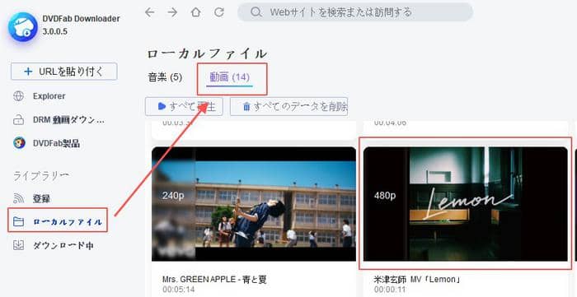Screen dimensions: 577x297
Task: Open DRM 動画ダウン… sidebar item
Action: pos(68,119)
